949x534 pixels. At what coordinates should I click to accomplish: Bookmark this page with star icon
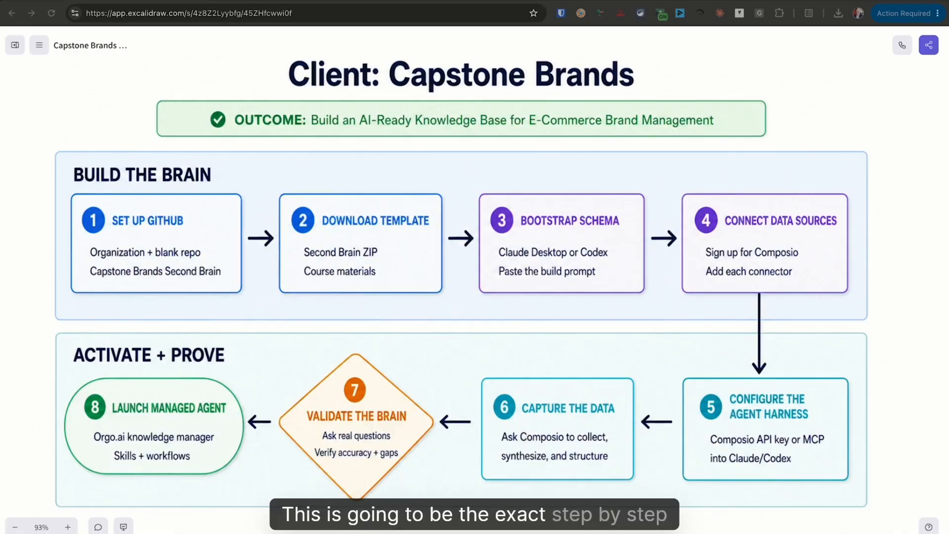[533, 13]
